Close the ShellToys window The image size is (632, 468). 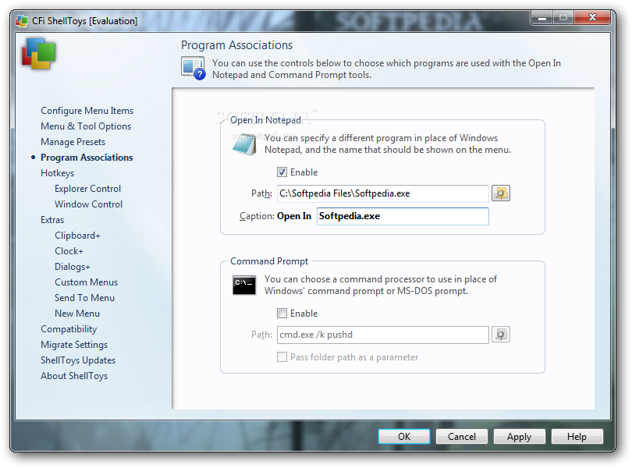(x=592, y=18)
